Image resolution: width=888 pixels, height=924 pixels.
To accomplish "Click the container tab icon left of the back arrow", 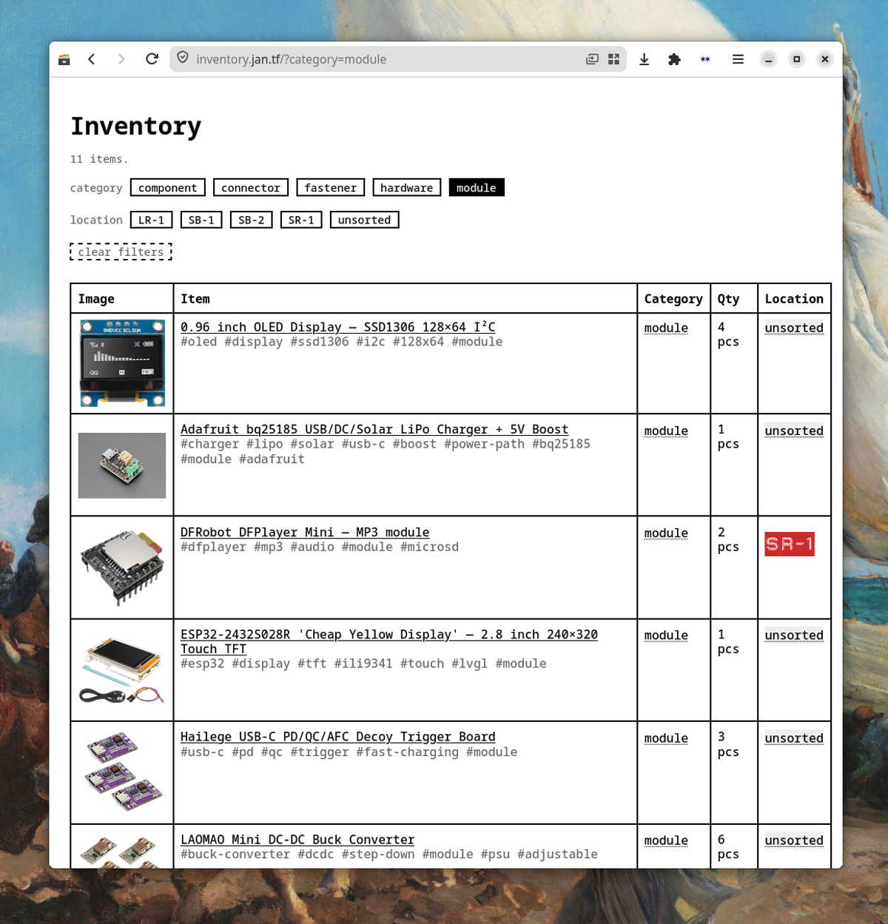I will [x=64, y=59].
